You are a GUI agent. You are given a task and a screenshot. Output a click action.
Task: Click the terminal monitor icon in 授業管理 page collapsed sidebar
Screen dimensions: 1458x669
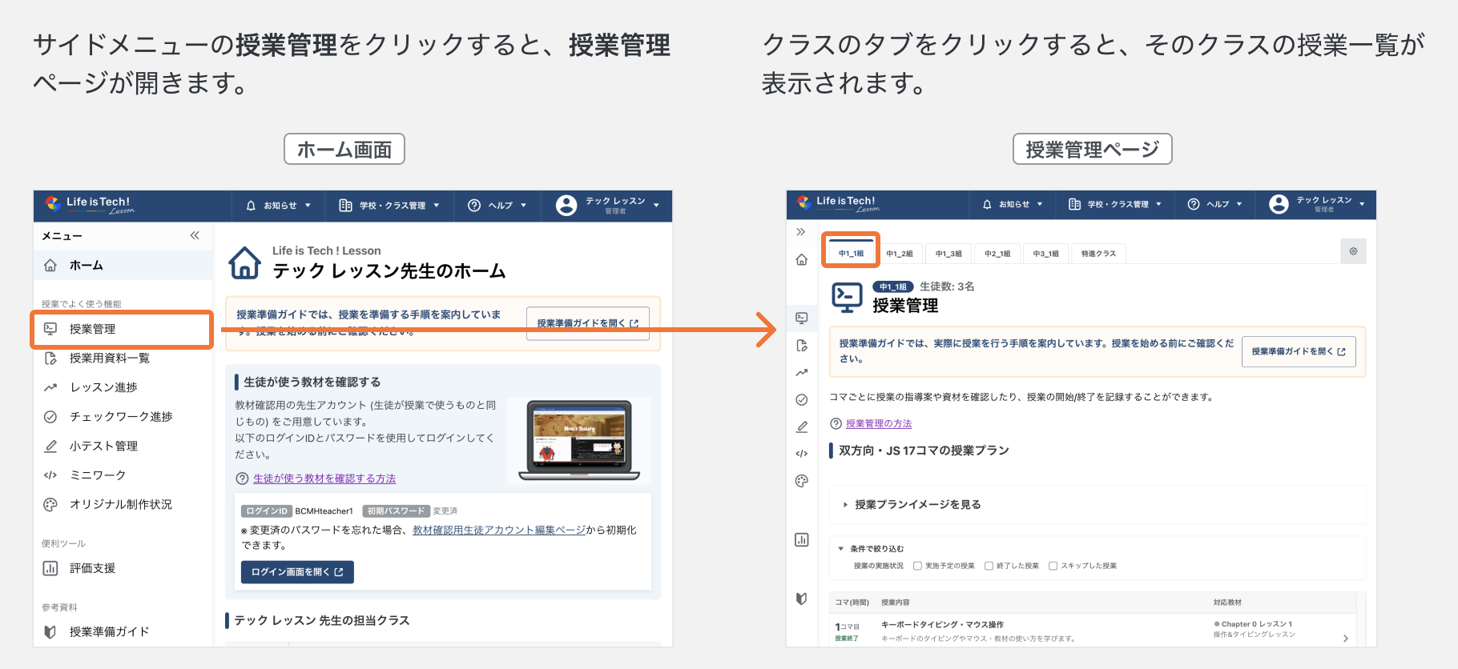tap(802, 318)
